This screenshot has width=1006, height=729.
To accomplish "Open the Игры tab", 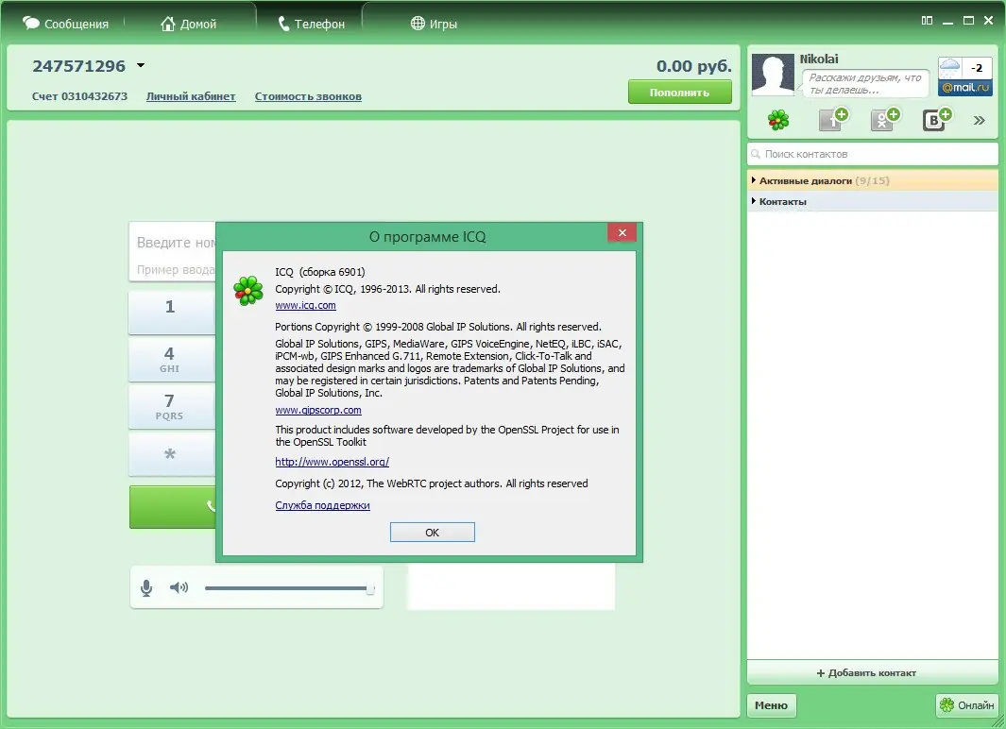I will point(434,24).
